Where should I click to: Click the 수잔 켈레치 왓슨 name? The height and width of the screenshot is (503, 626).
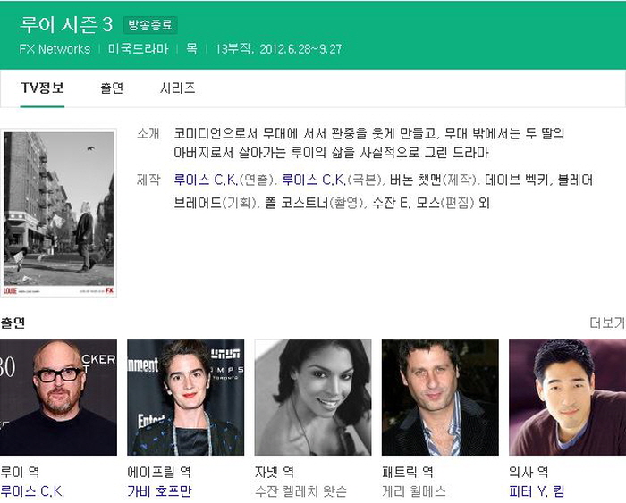(300, 491)
